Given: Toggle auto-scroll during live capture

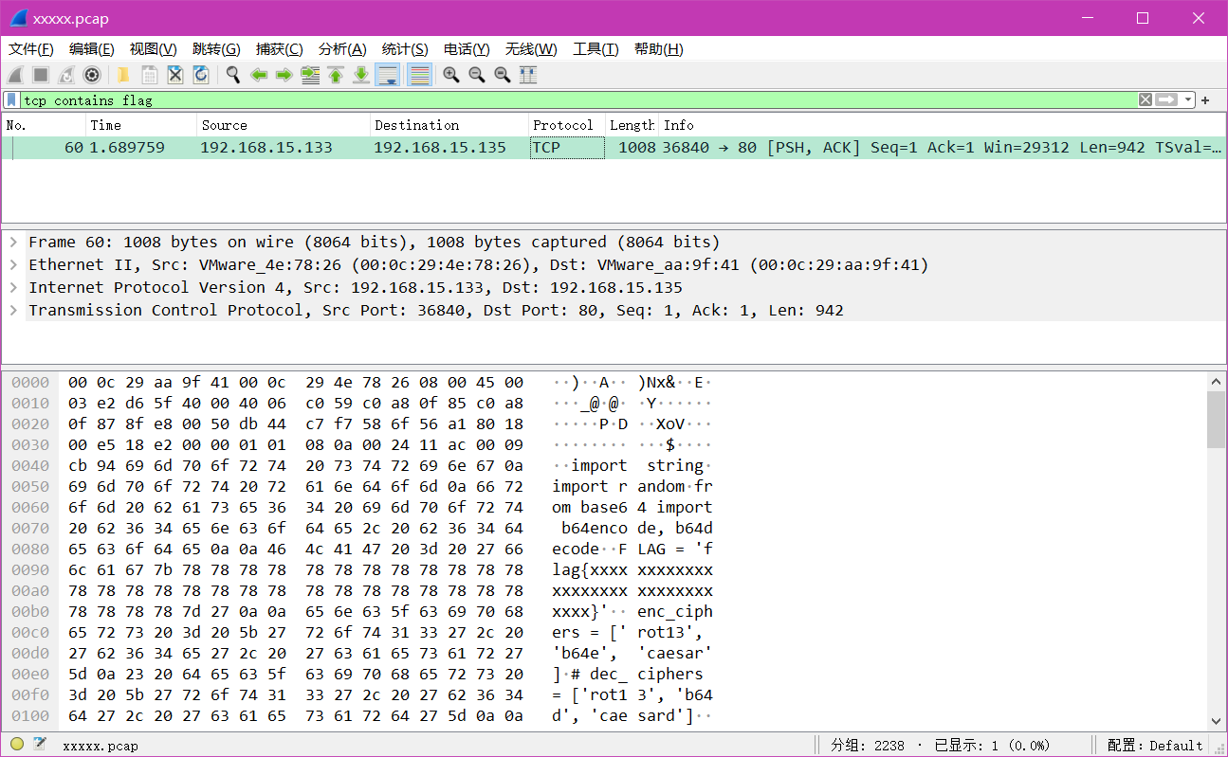Looking at the screenshot, I should coord(387,75).
